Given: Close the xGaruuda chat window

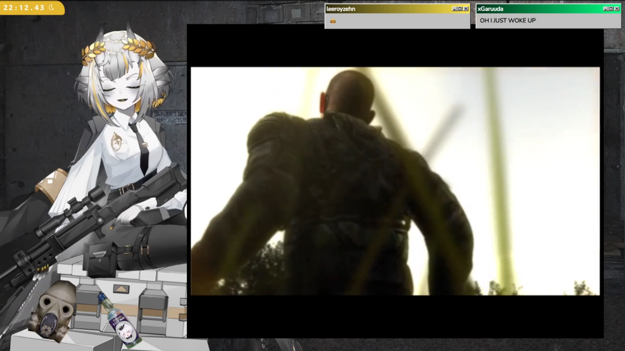Looking at the screenshot, I should point(617,9).
